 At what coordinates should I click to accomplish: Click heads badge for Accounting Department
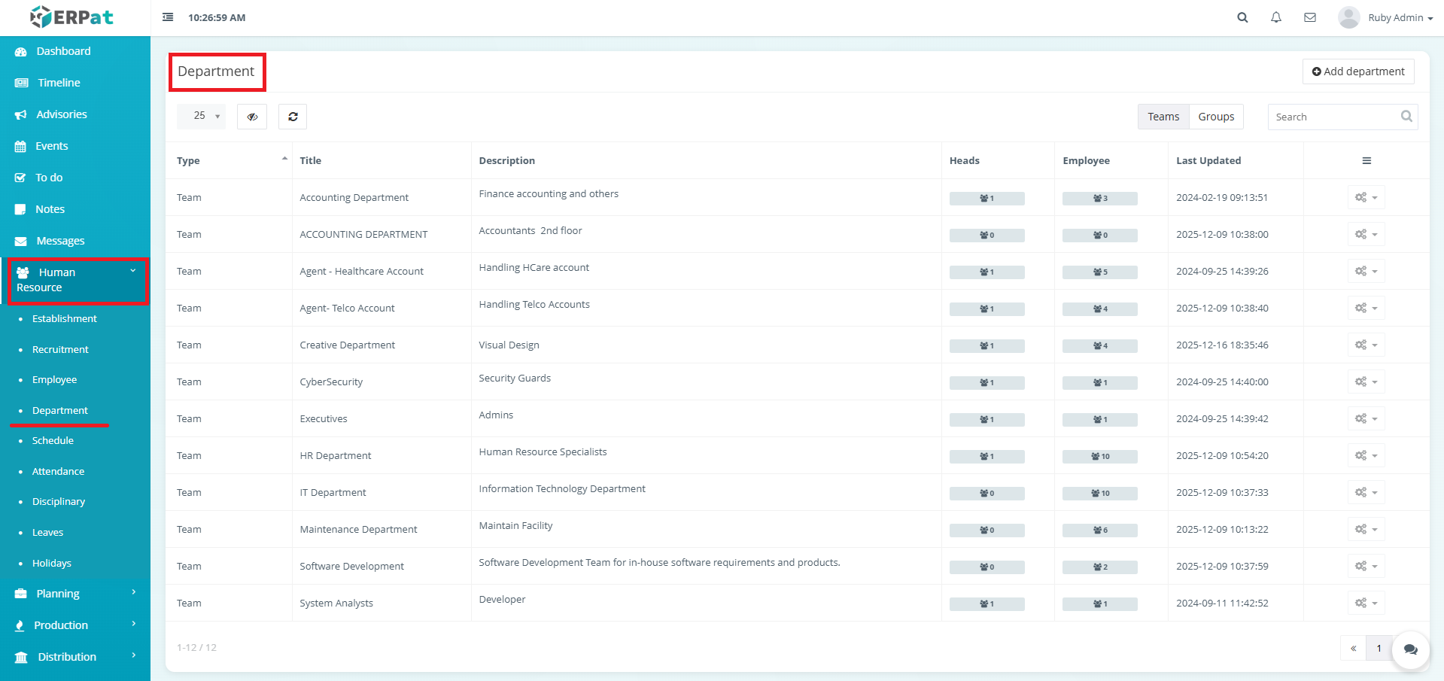tap(986, 199)
